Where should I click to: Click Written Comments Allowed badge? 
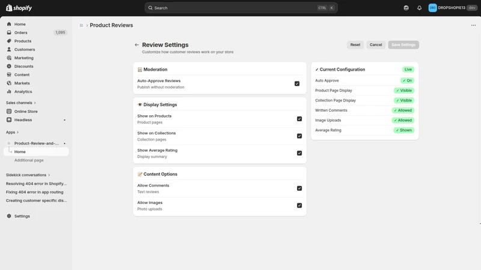[403, 110]
